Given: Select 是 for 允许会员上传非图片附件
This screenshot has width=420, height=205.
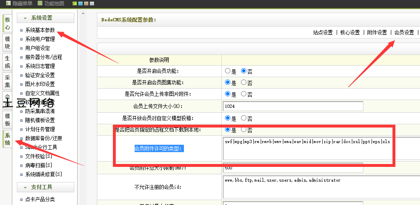Looking at the screenshot, I should pos(228,94).
